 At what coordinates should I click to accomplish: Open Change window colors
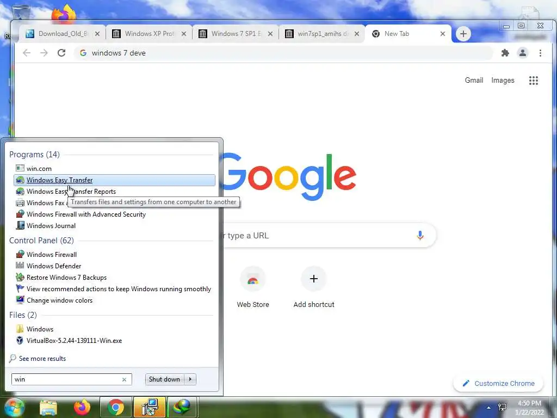click(59, 300)
